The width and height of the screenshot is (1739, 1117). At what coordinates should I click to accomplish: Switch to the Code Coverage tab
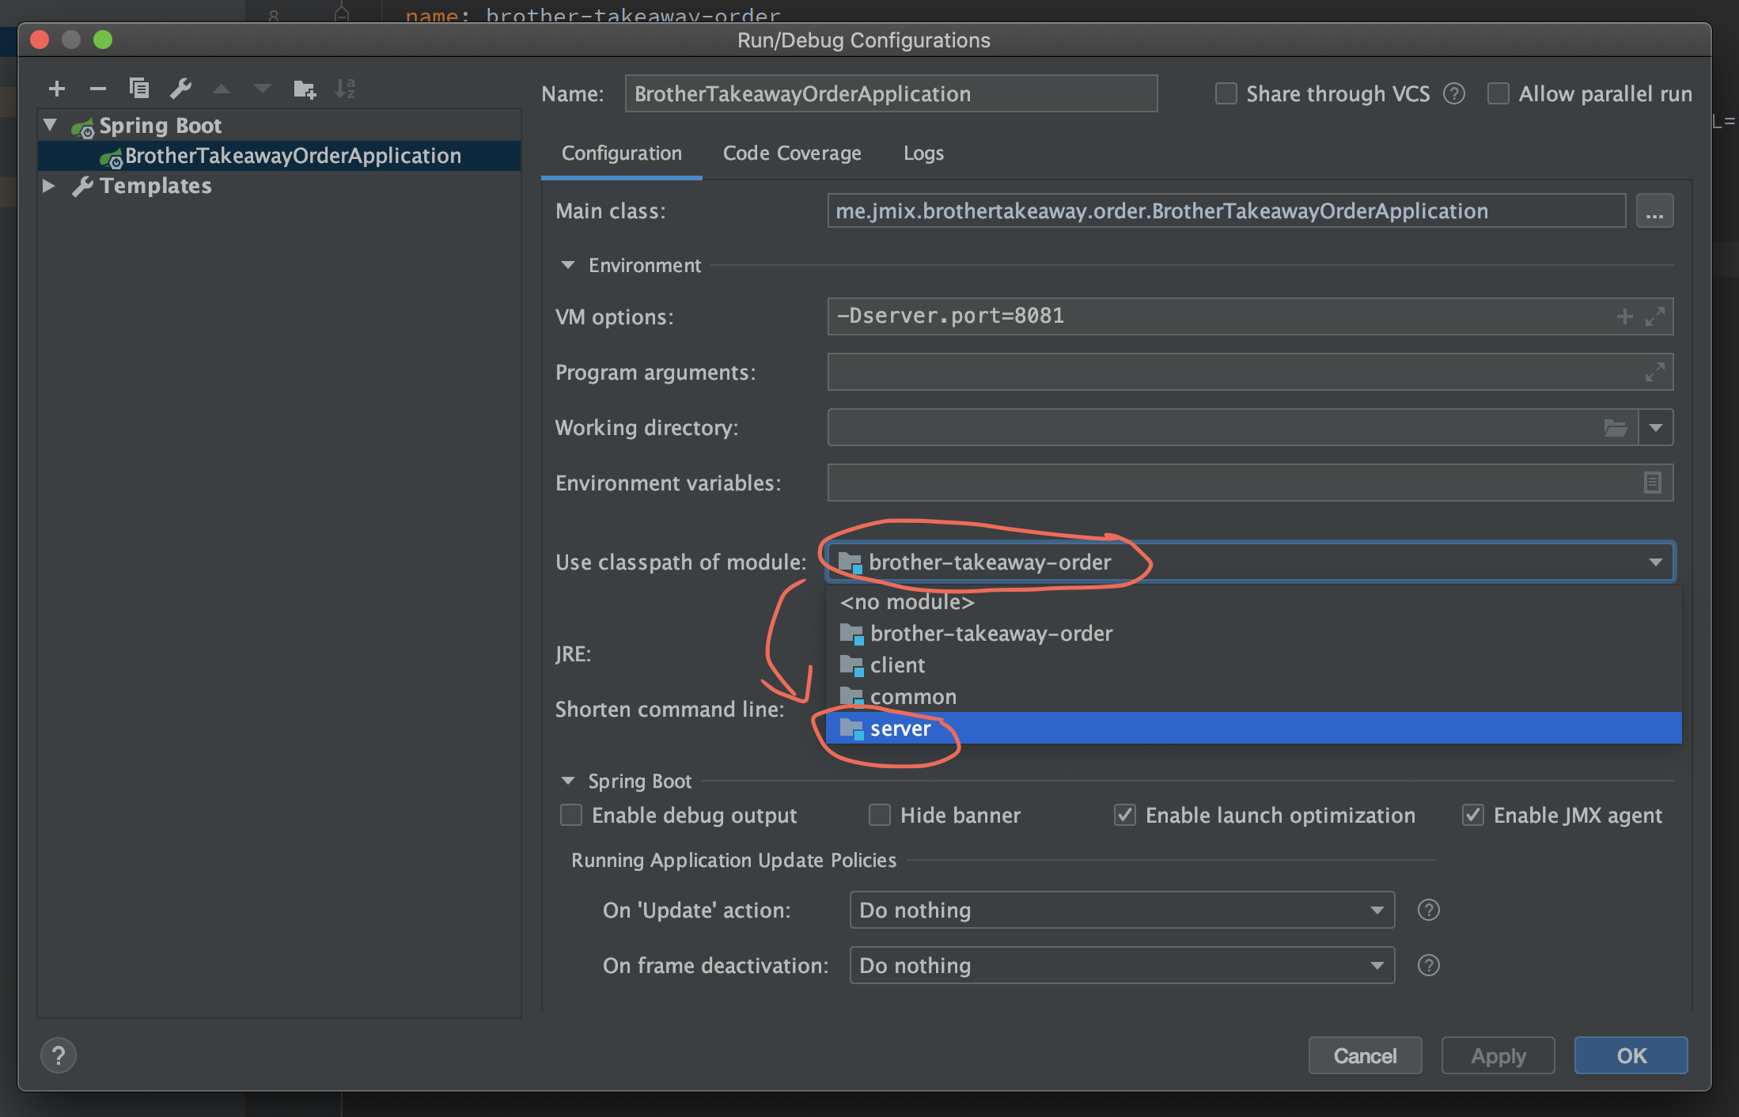tap(791, 153)
